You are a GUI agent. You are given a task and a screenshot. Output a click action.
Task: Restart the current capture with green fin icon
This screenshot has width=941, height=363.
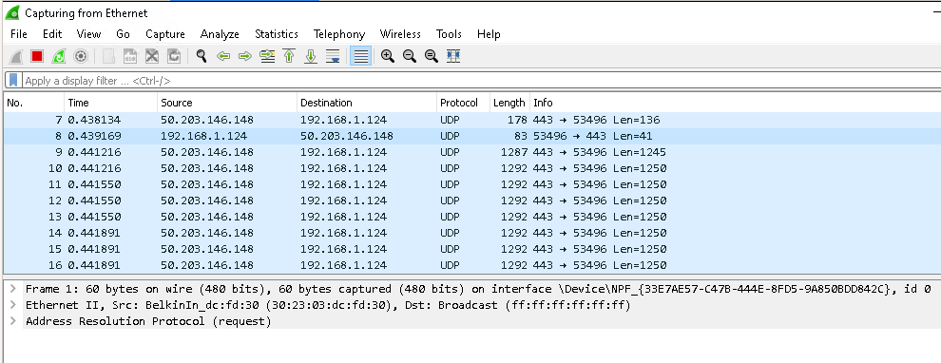59,56
